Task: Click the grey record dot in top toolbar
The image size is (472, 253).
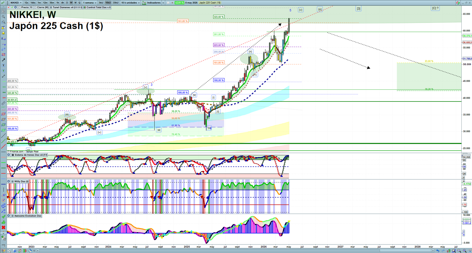Action: (x=172, y=3)
